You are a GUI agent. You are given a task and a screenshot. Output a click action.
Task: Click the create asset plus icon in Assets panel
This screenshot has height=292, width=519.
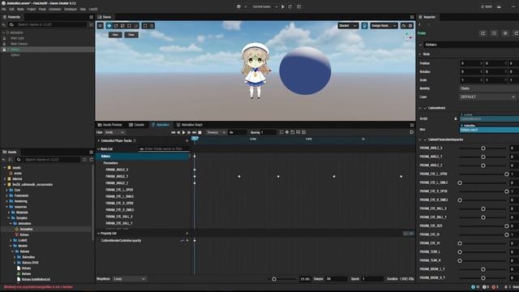coord(4,160)
